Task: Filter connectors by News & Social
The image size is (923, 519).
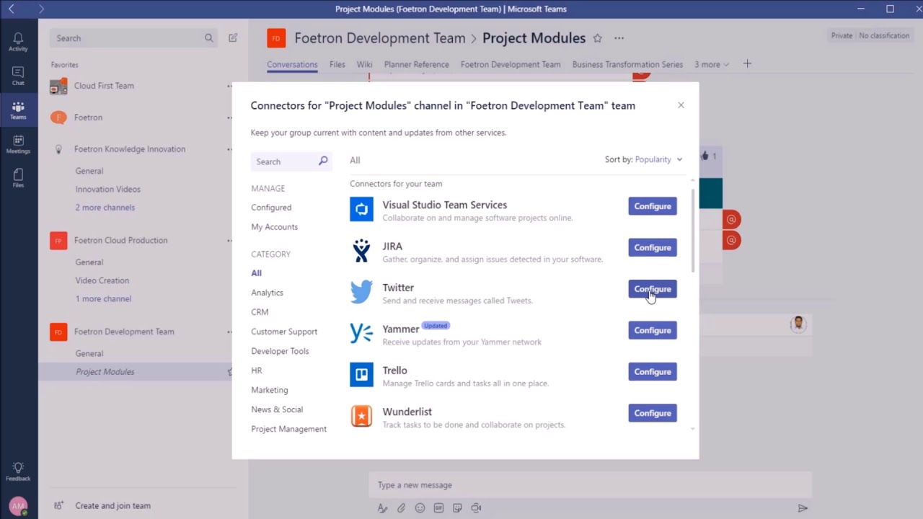Action: pos(277,409)
